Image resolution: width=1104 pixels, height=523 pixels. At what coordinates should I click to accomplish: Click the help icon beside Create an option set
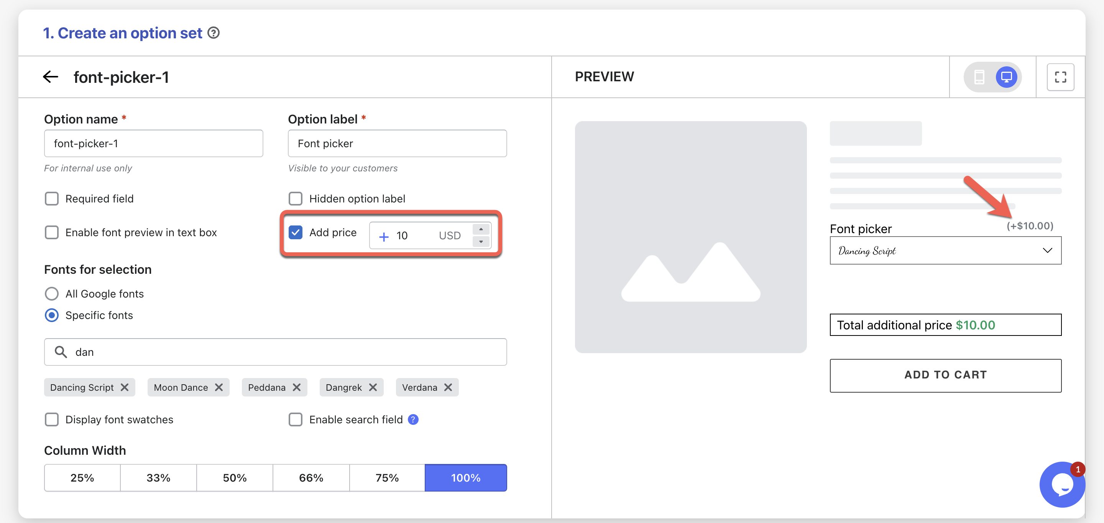point(214,33)
